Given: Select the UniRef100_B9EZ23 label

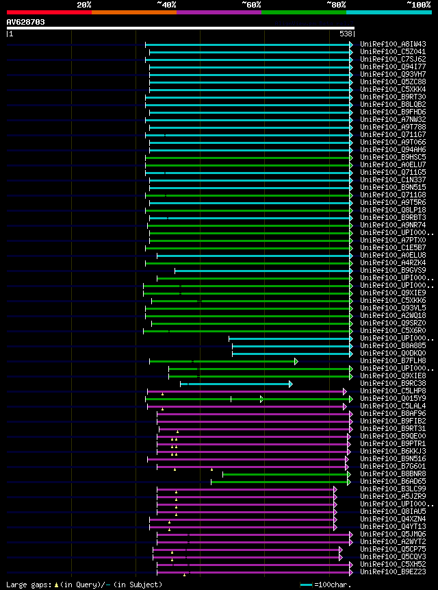Looking at the screenshot, I should [393, 572].
